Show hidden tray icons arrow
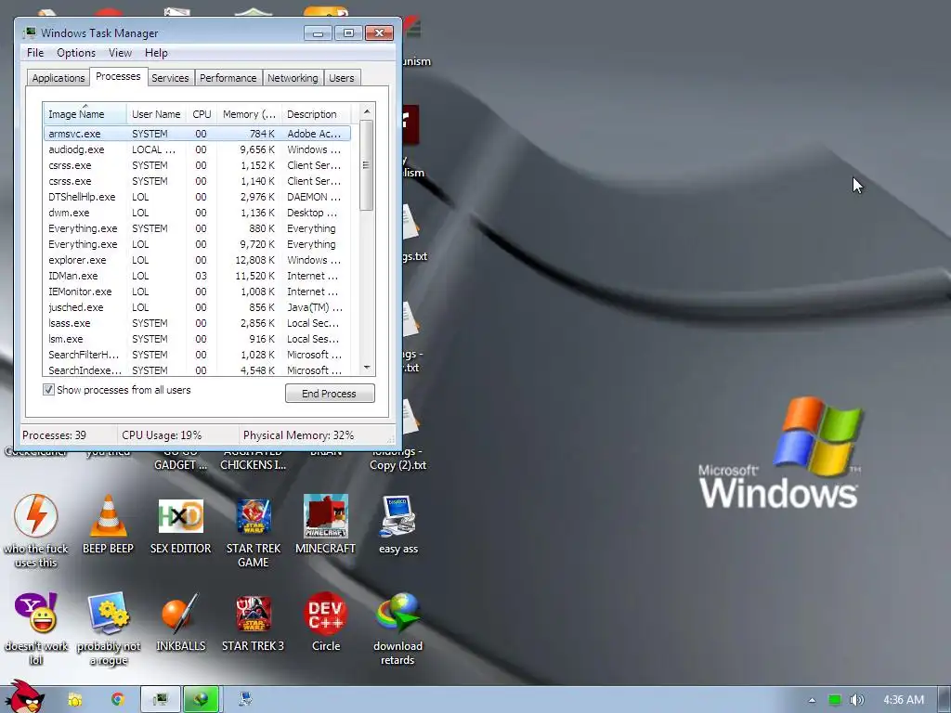951x713 pixels. (812, 700)
